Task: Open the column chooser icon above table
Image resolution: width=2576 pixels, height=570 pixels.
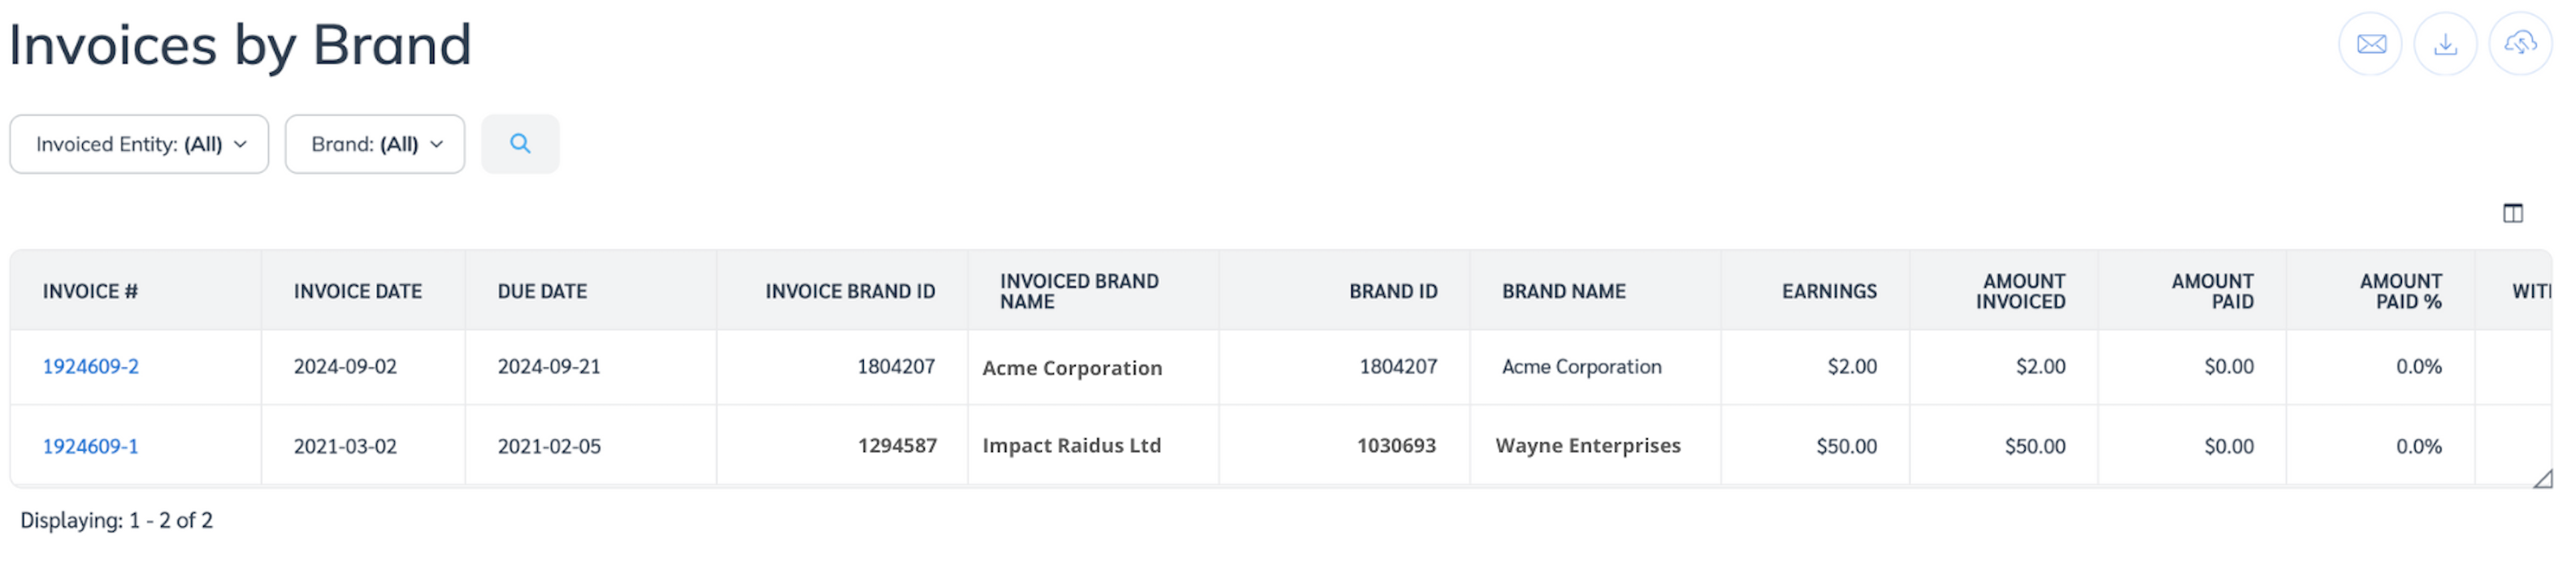Action: pyautogui.click(x=2513, y=213)
